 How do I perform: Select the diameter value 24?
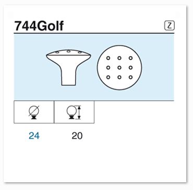34,136
